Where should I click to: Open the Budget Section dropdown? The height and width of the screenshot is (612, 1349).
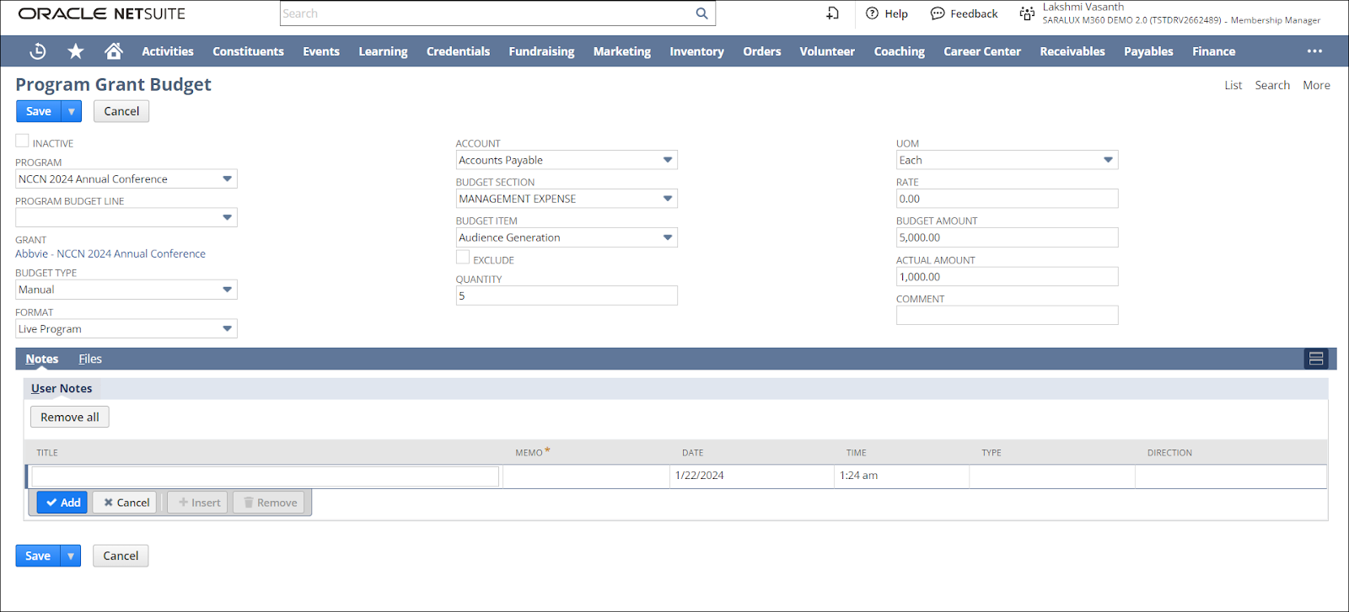667,199
